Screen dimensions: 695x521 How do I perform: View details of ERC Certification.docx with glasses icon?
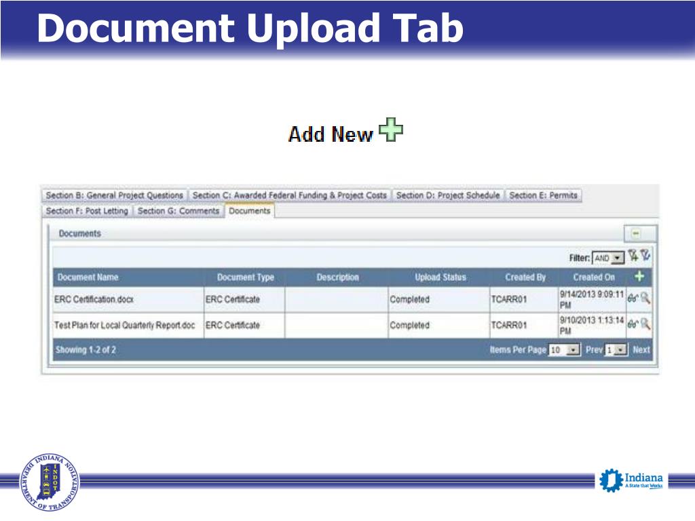click(633, 298)
